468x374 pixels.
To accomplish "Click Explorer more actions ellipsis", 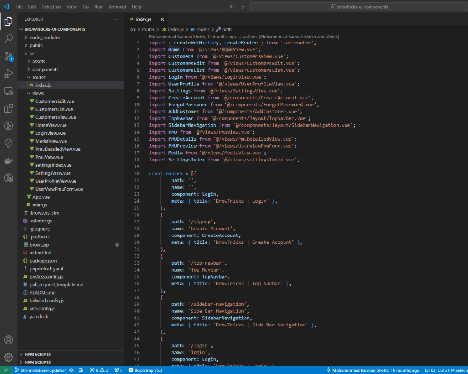I will click(x=116, y=19).
